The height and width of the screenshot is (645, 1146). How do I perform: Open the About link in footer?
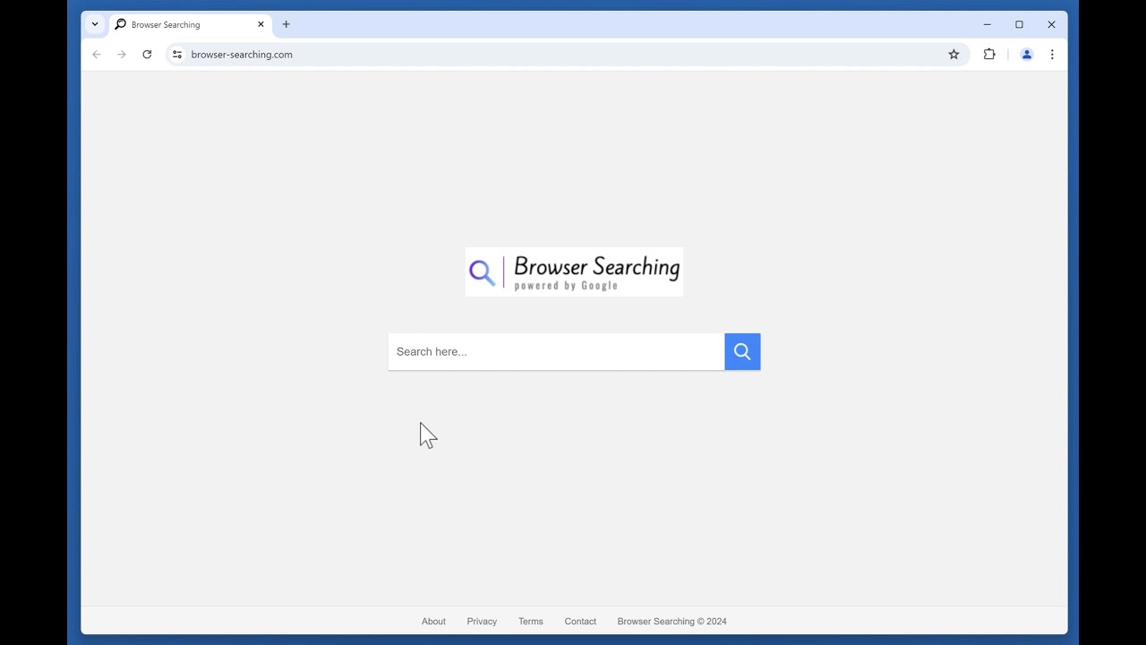tap(433, 622)
